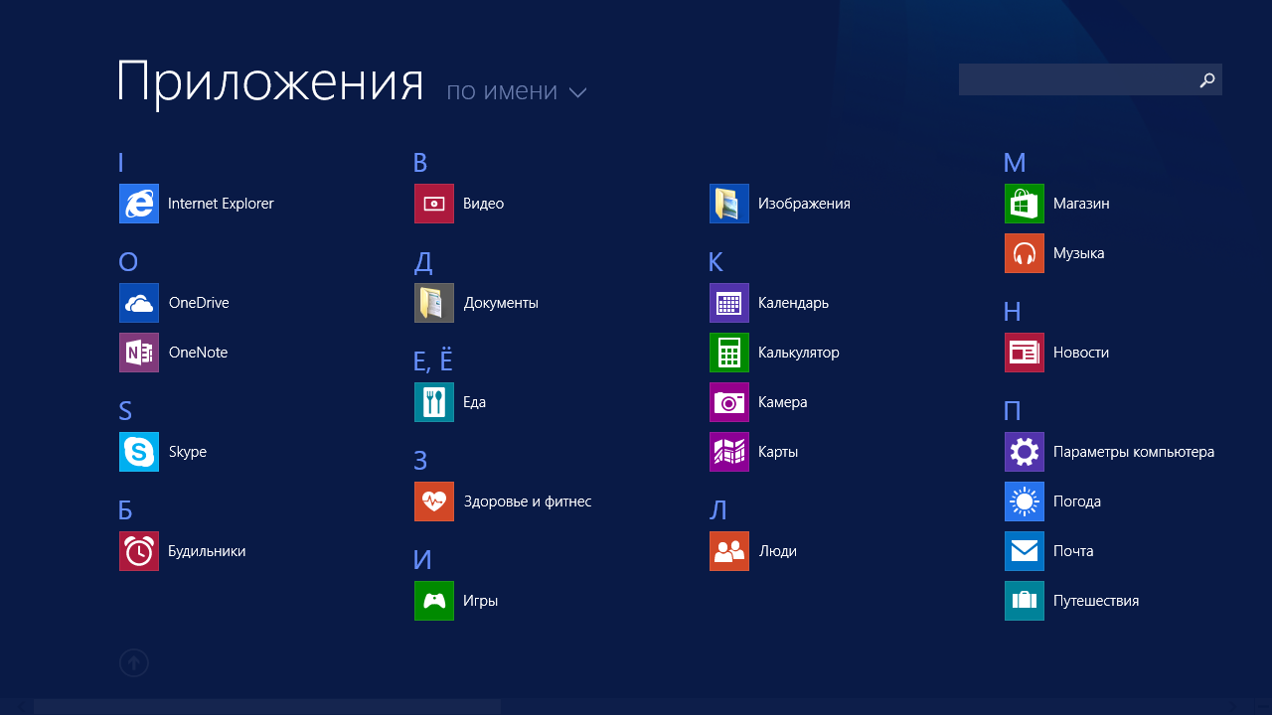Launch OneDrive via its cloud icon

(139, 303)
